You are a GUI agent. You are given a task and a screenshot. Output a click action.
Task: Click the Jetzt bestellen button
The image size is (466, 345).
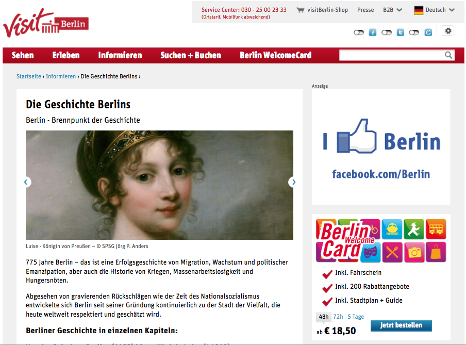tap(401, 325)
